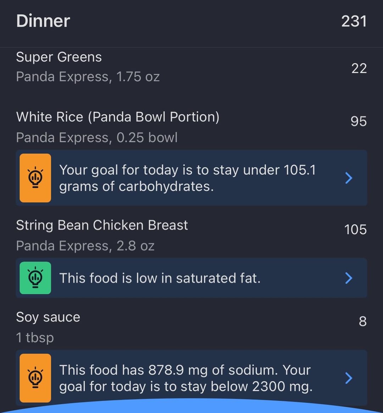Select the 878.9 mg sodium message
Screen dimensions: 383x413
tap(185, 378)
